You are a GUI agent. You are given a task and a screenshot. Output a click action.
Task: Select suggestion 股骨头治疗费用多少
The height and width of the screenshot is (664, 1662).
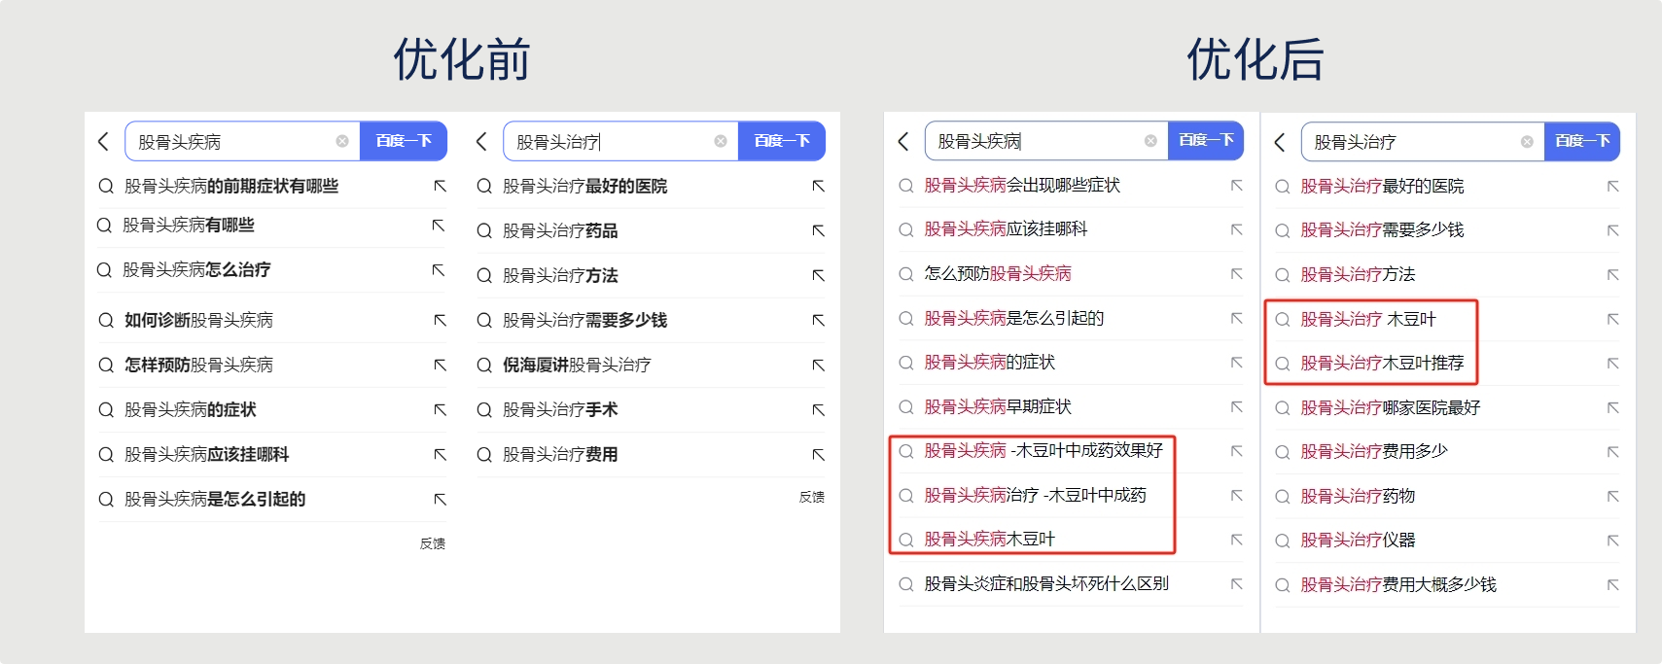(x=1374, y=451)
